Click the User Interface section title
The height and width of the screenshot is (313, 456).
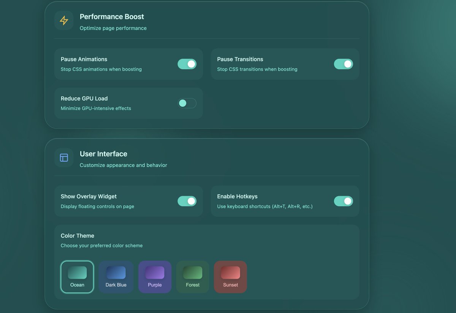point(103,154)
